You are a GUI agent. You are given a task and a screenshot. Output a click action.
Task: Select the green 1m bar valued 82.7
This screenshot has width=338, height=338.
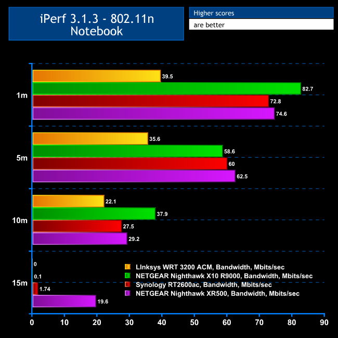pos(166,88)
